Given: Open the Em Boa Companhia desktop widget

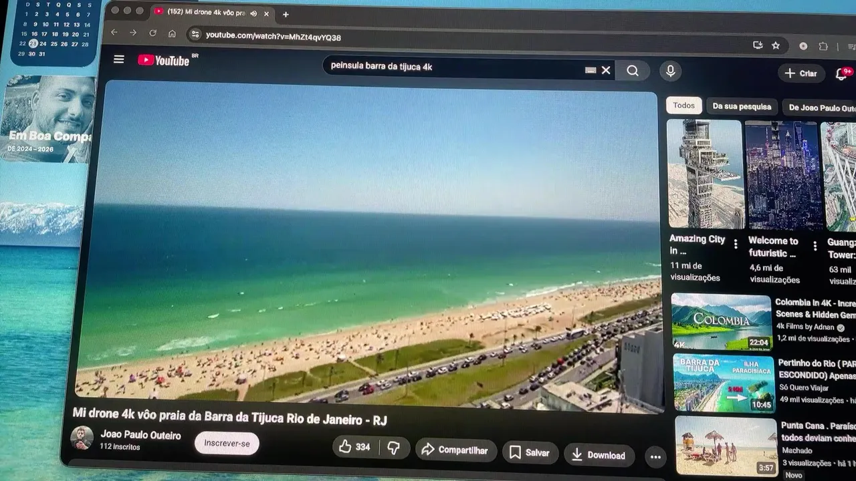Looking at the screenshot, I should click(47, 118).
